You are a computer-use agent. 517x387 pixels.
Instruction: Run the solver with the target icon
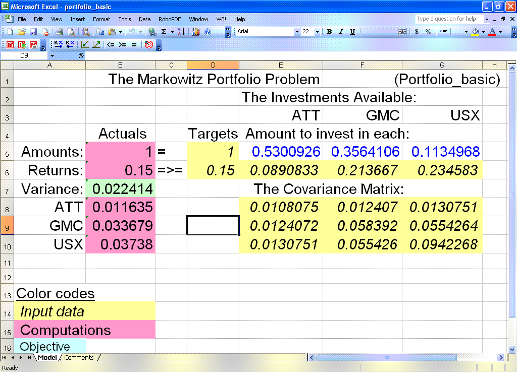point(149,45)
